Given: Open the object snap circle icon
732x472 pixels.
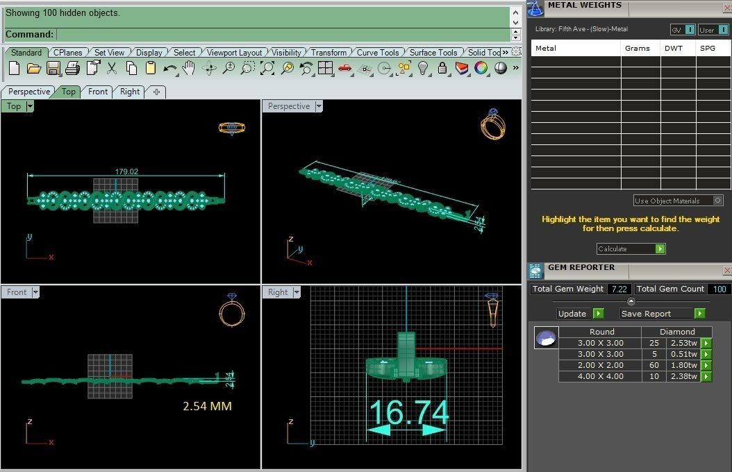Looking at the screenshot, I should pos(384,69).
